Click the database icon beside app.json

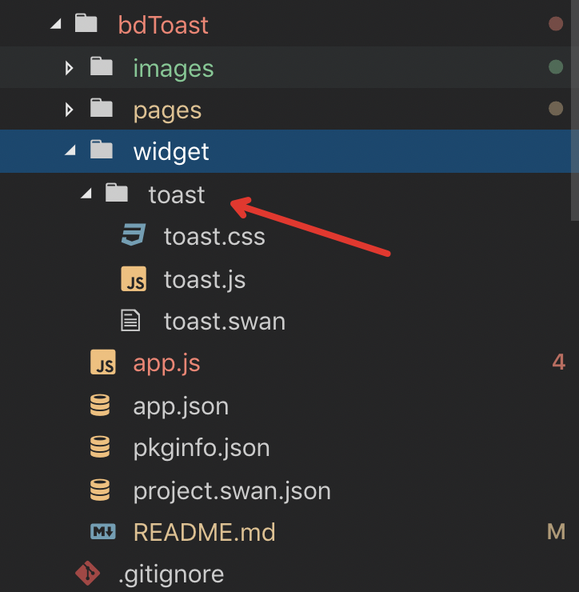(x=101, y=406)
